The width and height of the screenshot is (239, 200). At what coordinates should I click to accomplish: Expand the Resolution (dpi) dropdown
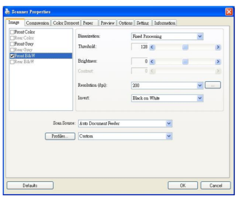pos(200,86)
